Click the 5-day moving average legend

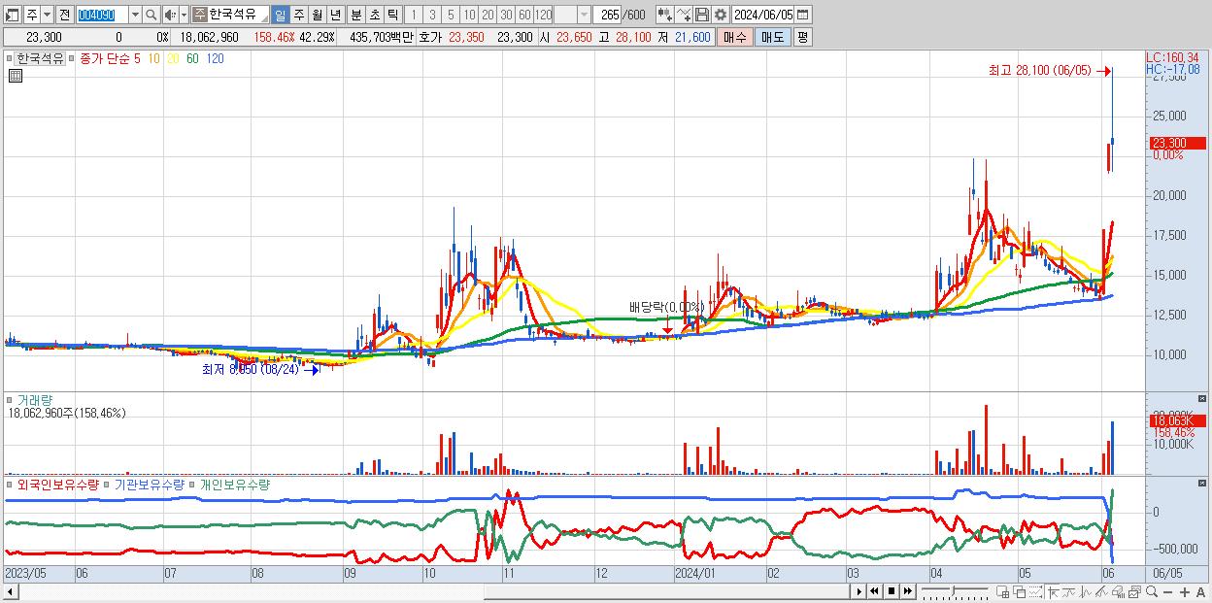coord(138,58)
